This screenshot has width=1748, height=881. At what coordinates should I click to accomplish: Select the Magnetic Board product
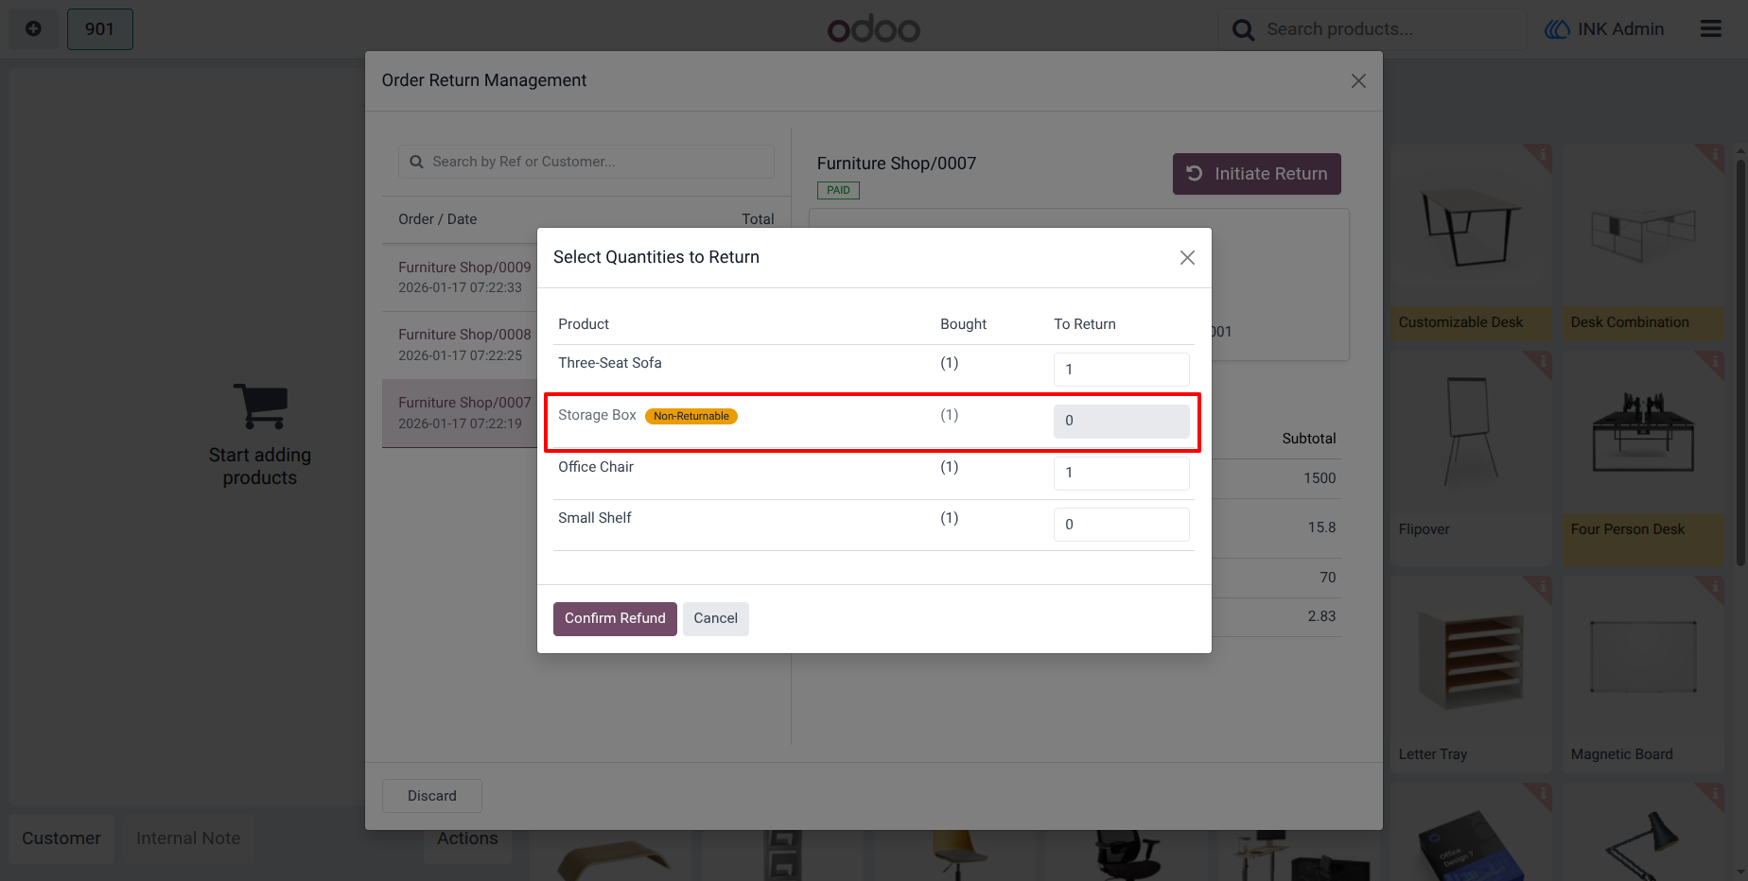(1644, 674)
